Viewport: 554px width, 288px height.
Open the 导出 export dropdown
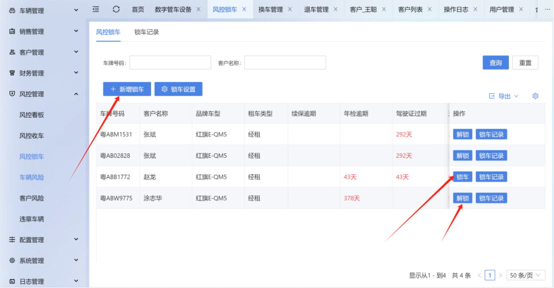coord(503,96)
